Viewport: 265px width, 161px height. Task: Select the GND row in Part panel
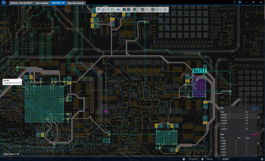[x=238, y=126]
